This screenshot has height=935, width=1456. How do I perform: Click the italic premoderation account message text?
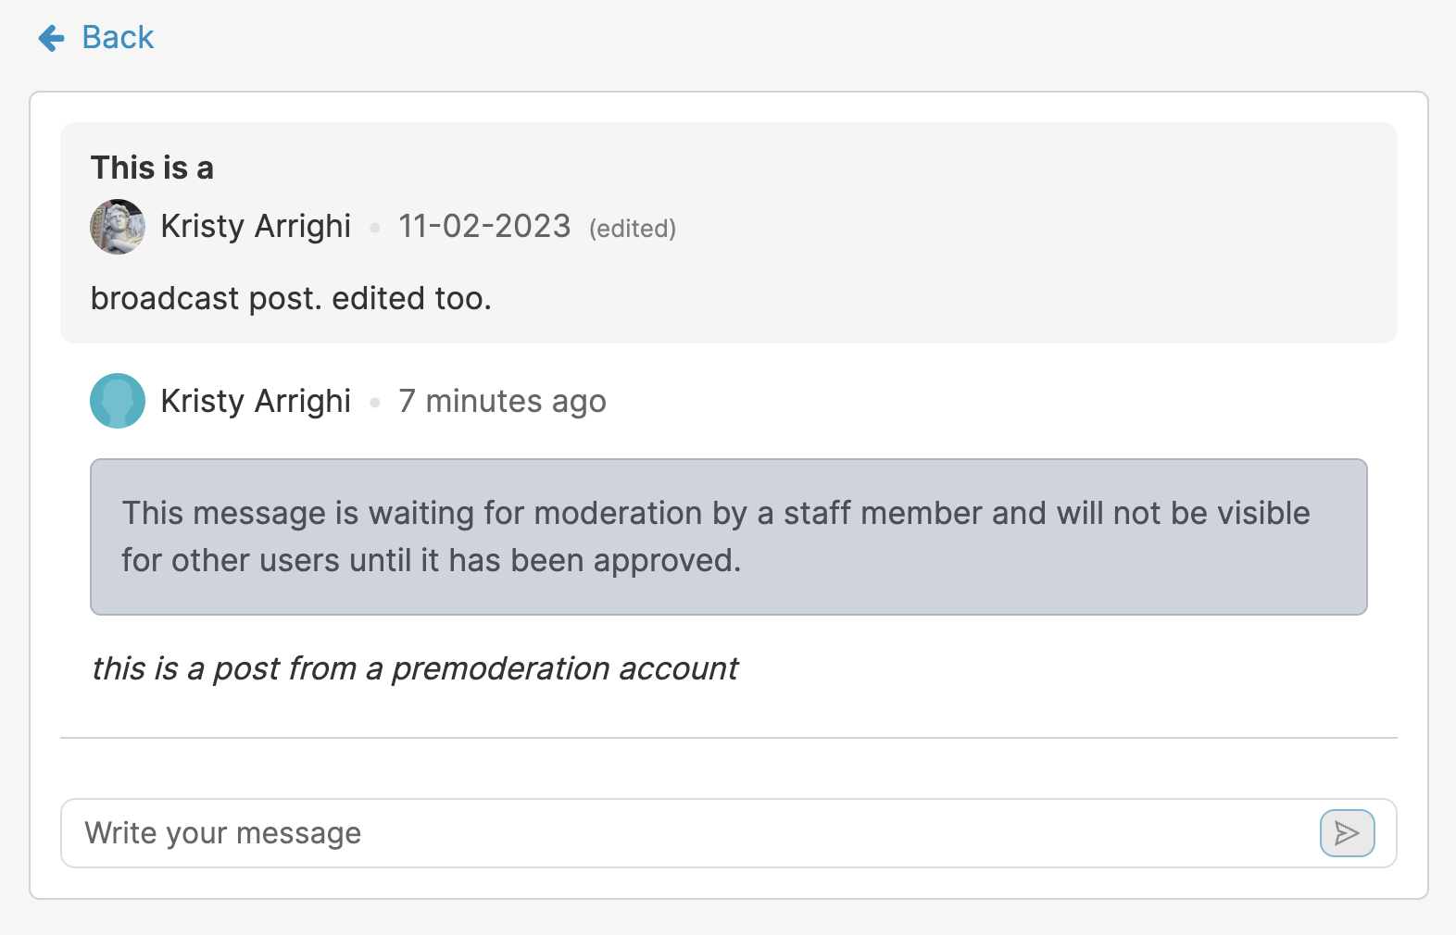(415, 668)
